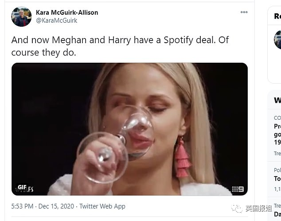This screenshot has height=221, width=281.
Task: Click the pink tassel earring in the GIF
Action: click(x=183, y=158)
